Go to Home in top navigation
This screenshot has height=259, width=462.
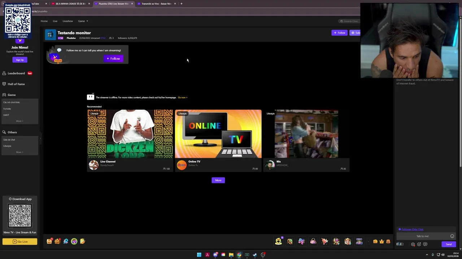click(44, 21)
